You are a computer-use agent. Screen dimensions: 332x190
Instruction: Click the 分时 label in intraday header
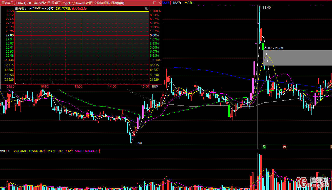[x=50, y=8]
